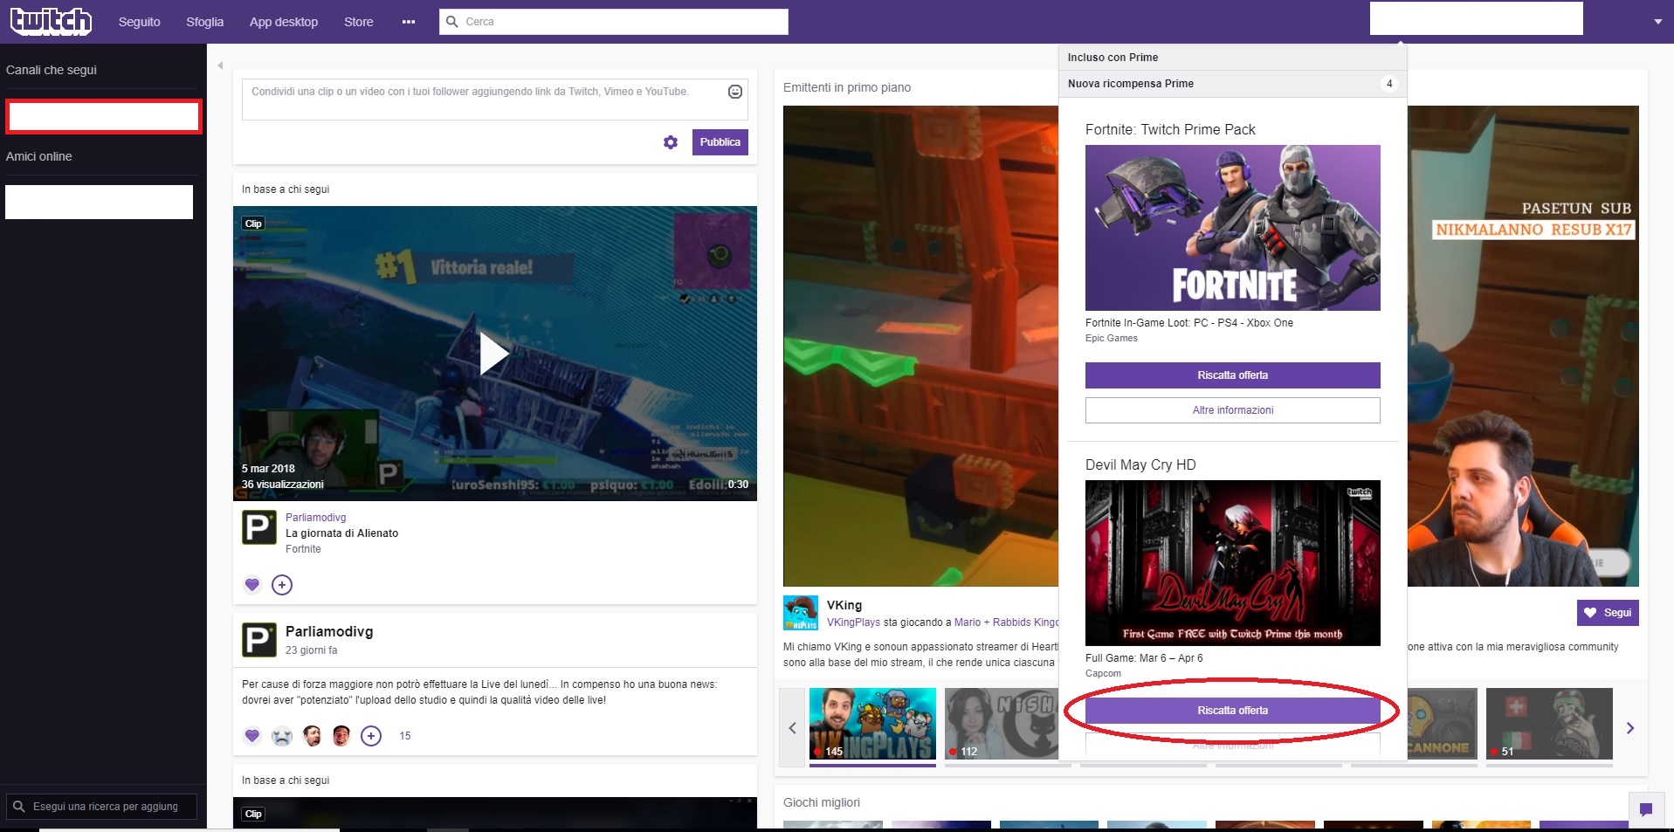Select featured stream thumbnail with 145 viewers
1674x832 pixels.
tap(872, 724)
